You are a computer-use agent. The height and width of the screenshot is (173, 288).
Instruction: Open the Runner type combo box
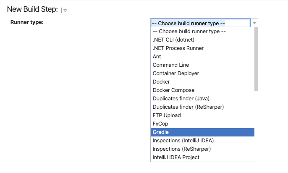tap(200, 23)
